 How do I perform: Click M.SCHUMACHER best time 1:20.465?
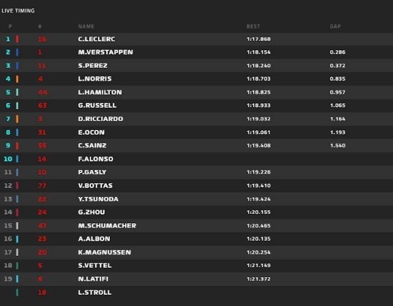coord(259,226)
